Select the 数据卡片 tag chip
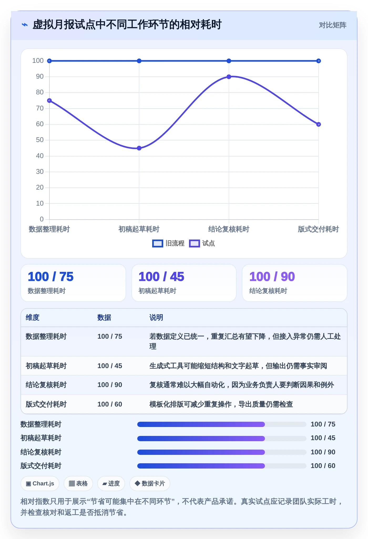Image resolution: width=368 pixels, height=539 pixels. (150, 484)
